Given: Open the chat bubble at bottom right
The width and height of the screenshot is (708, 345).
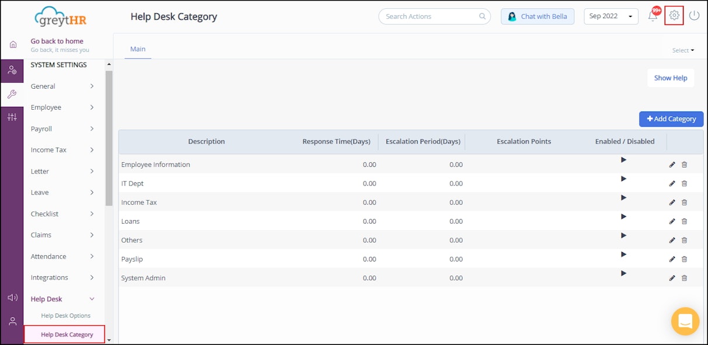Looking at the screenshot, I should [685, 321].
